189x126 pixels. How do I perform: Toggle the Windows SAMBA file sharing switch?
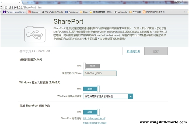92,89
